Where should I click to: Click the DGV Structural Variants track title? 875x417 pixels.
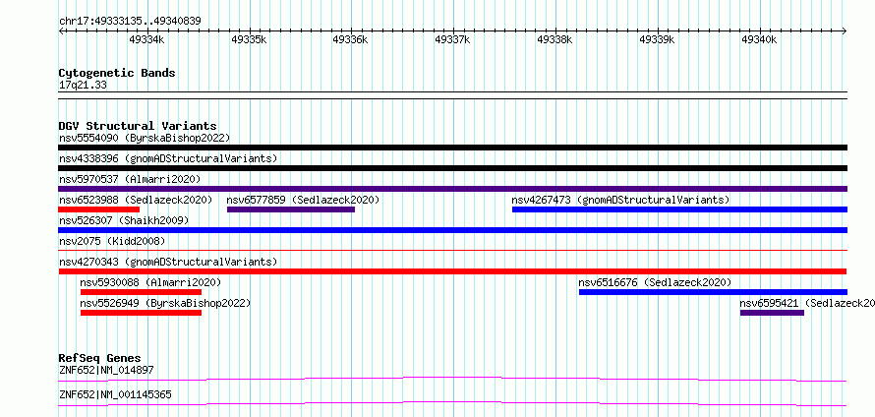(138, 126)
